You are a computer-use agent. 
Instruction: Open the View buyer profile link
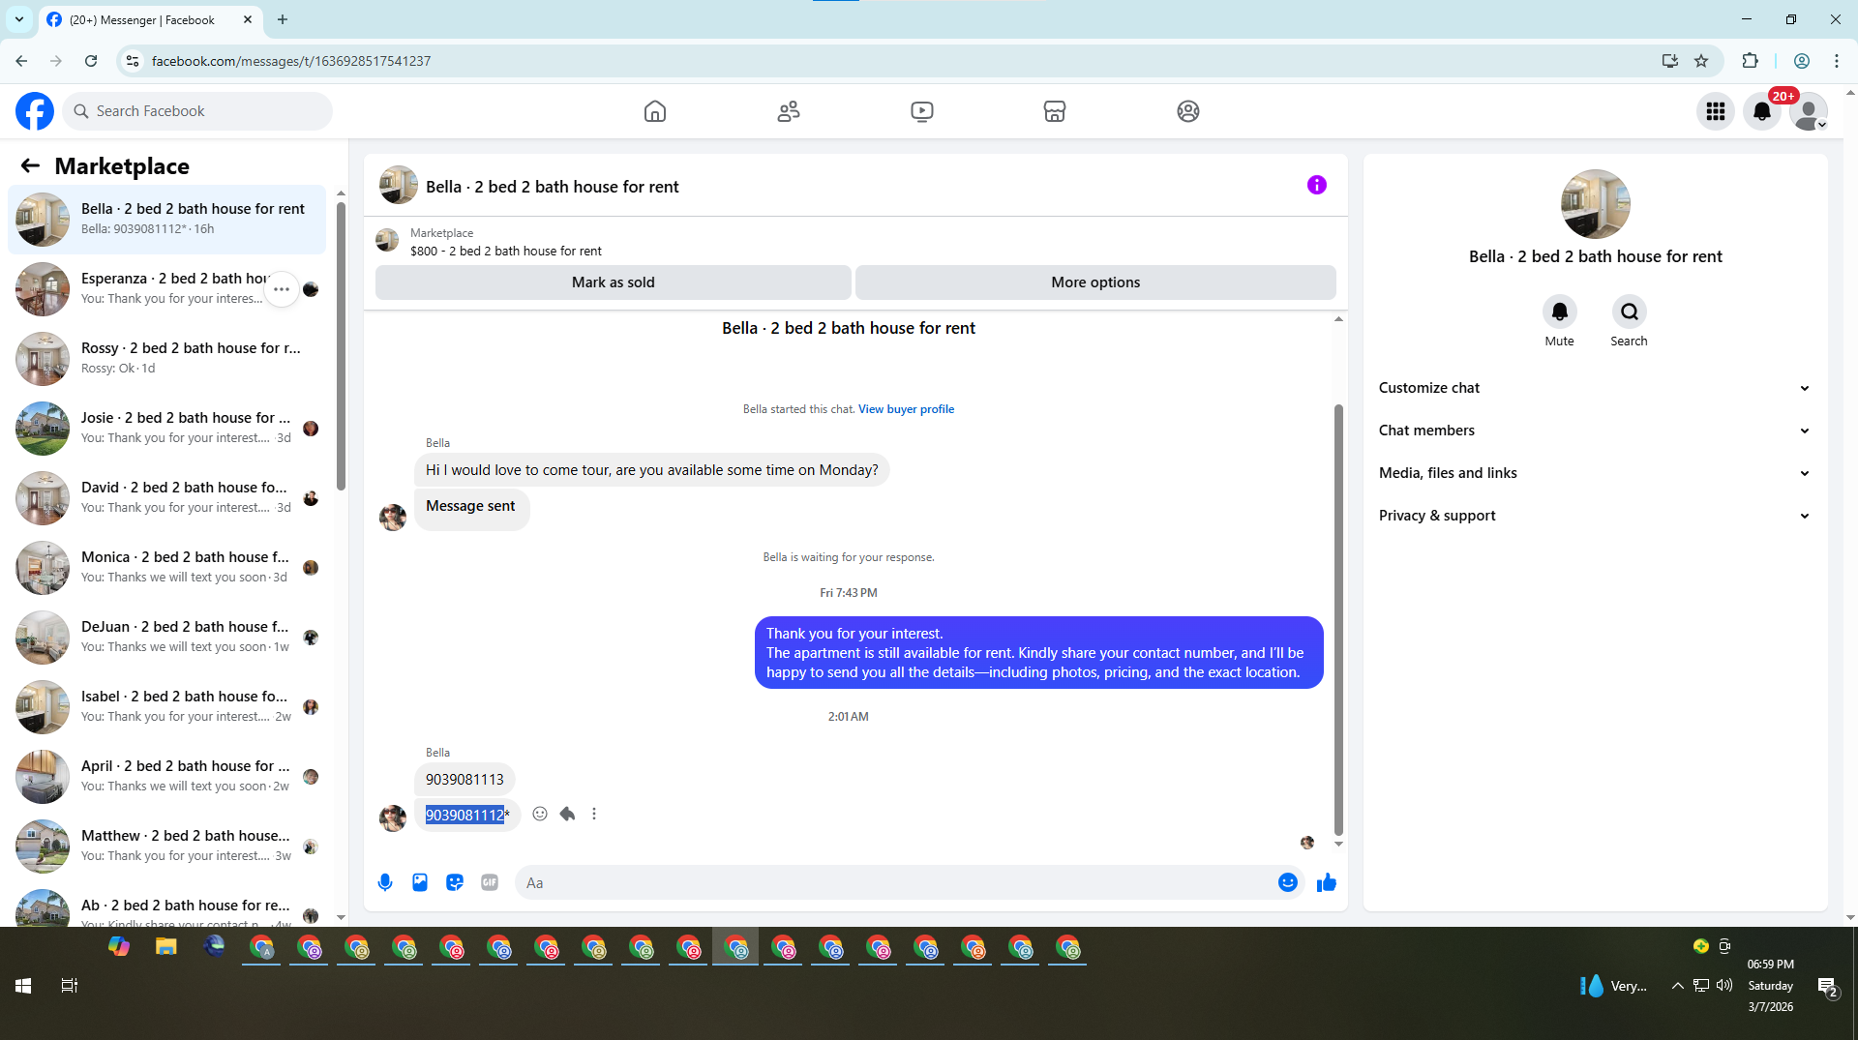(906, 409)
